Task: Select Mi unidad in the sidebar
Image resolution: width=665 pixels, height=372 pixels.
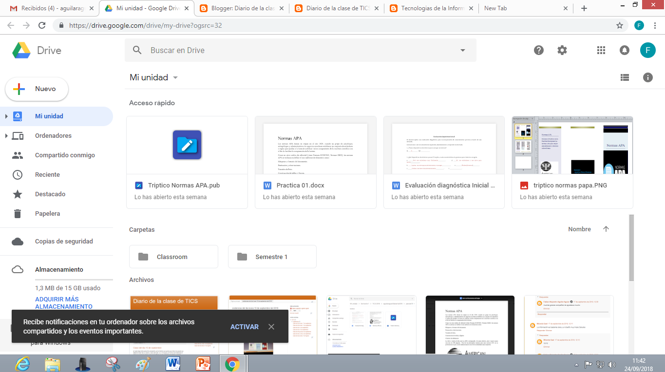Action: pos(57,116)
